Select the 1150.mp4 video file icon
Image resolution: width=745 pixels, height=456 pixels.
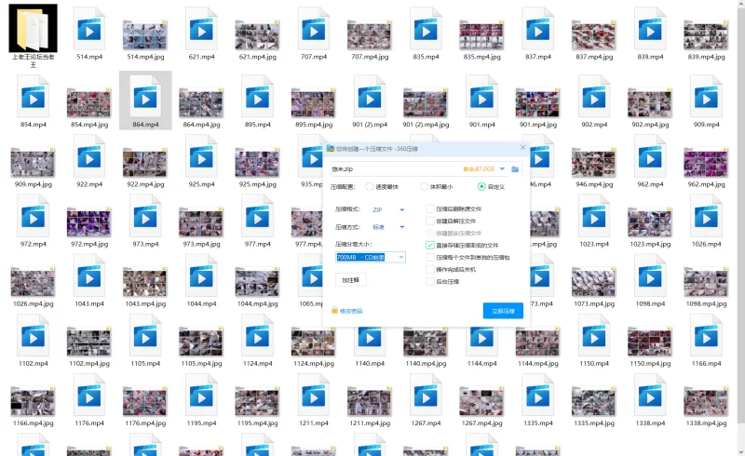[594, 336]
